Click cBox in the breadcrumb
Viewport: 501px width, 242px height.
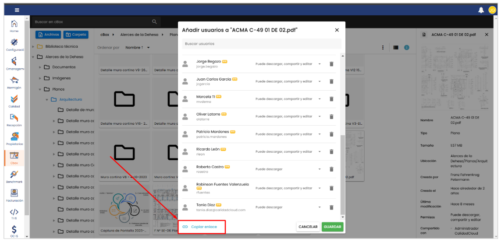coord(105,34)
